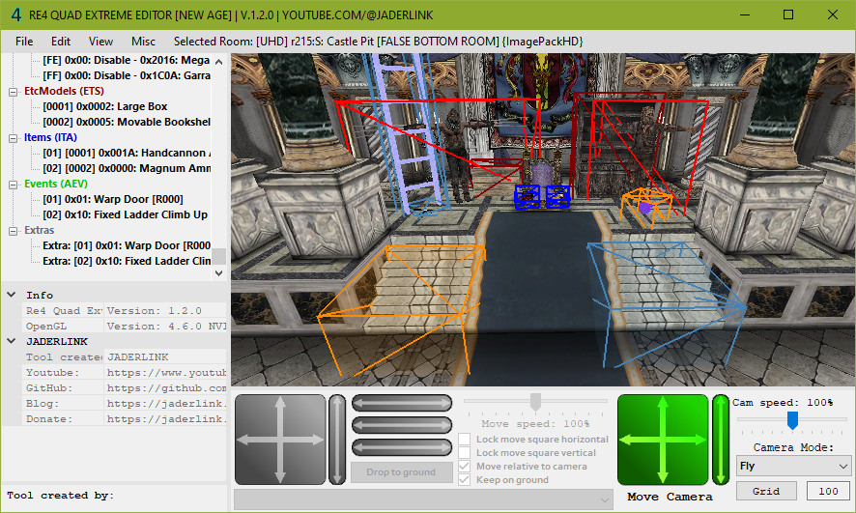Open the Camera Mode Fly dropdown
This screenshot has width=856, height=513.
792,466
